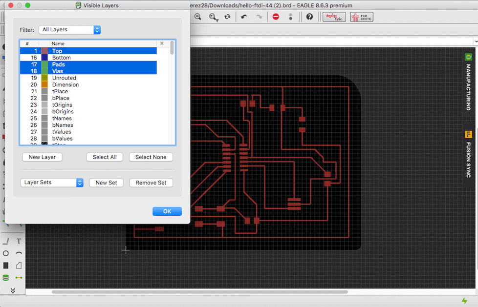This screenshot has height=307, width=478.
Task: Select the Text tool
Action: pos(19,241)
